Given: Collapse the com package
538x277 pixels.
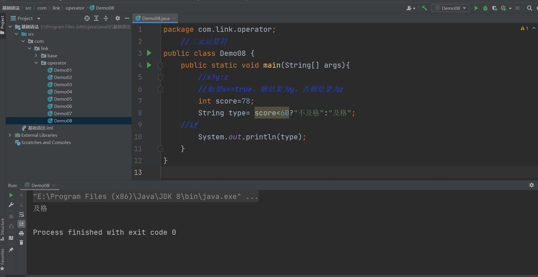Looking at the screenshot, I should [23, 41].
